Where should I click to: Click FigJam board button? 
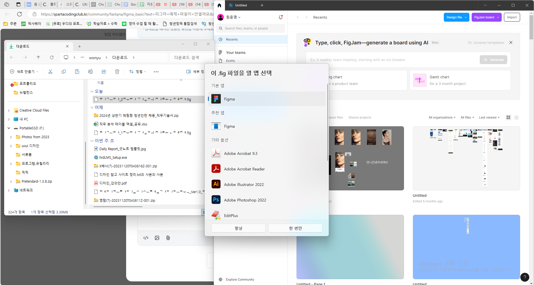(x=484, y=17)
